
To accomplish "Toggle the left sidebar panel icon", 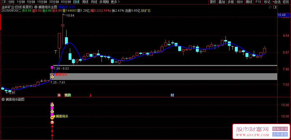I will pyautogui.click(x=4, y=2).
